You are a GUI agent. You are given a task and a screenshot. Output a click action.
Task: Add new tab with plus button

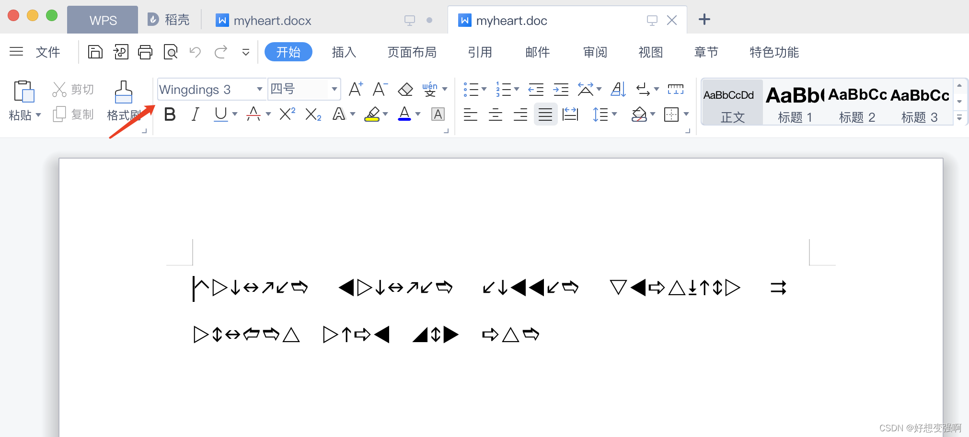point(704,20)
